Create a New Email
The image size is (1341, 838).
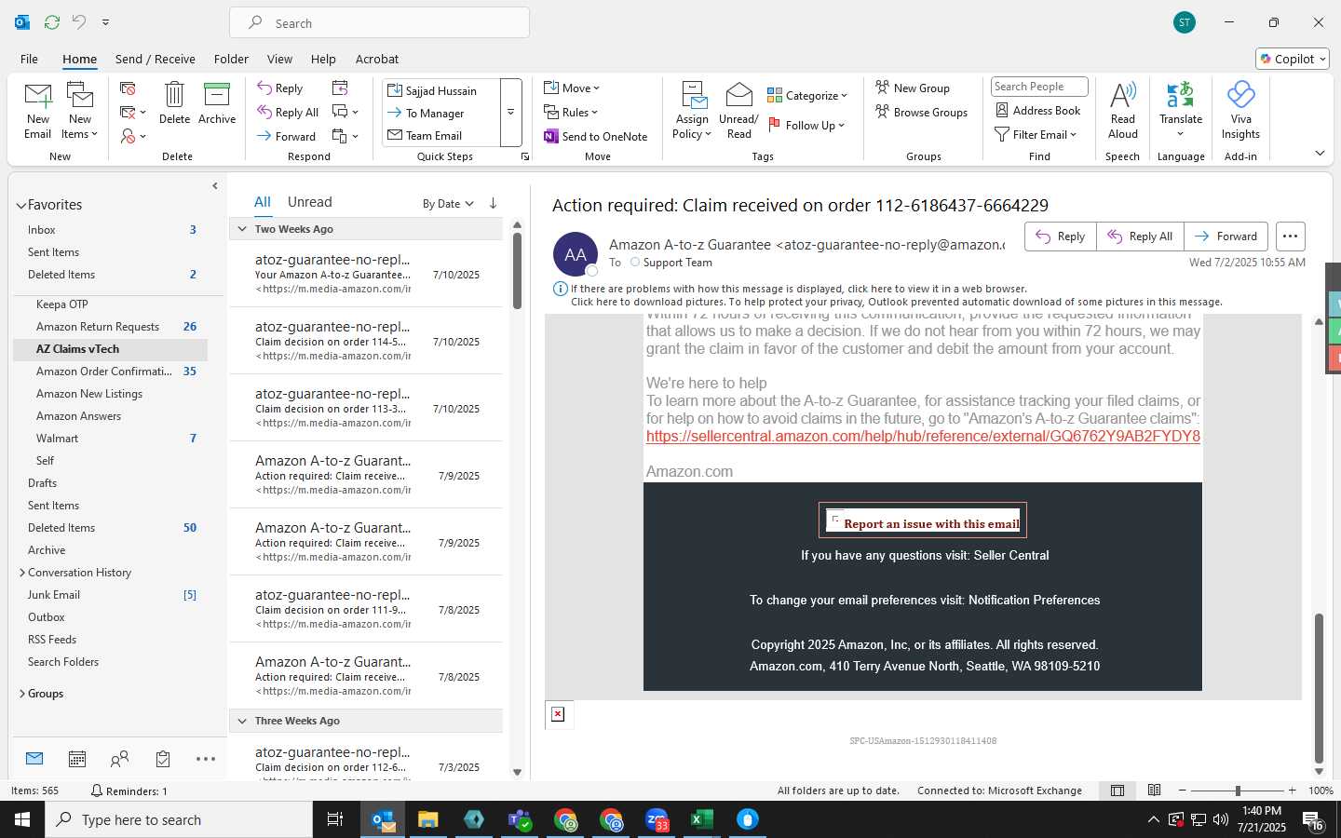37,111
